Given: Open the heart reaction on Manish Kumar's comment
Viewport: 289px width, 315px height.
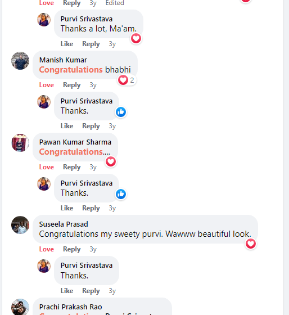Looking at the screenshot, I should (x=127, y=80).
